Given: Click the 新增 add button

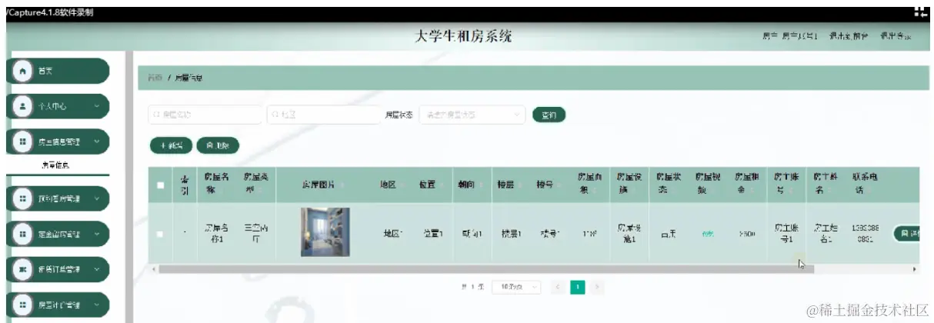Looking at the screenshot, I should click(x=171, y=145).
